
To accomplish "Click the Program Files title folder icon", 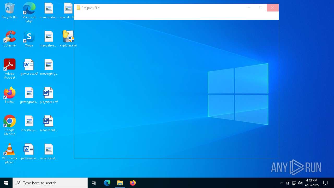I will (78, 8).
